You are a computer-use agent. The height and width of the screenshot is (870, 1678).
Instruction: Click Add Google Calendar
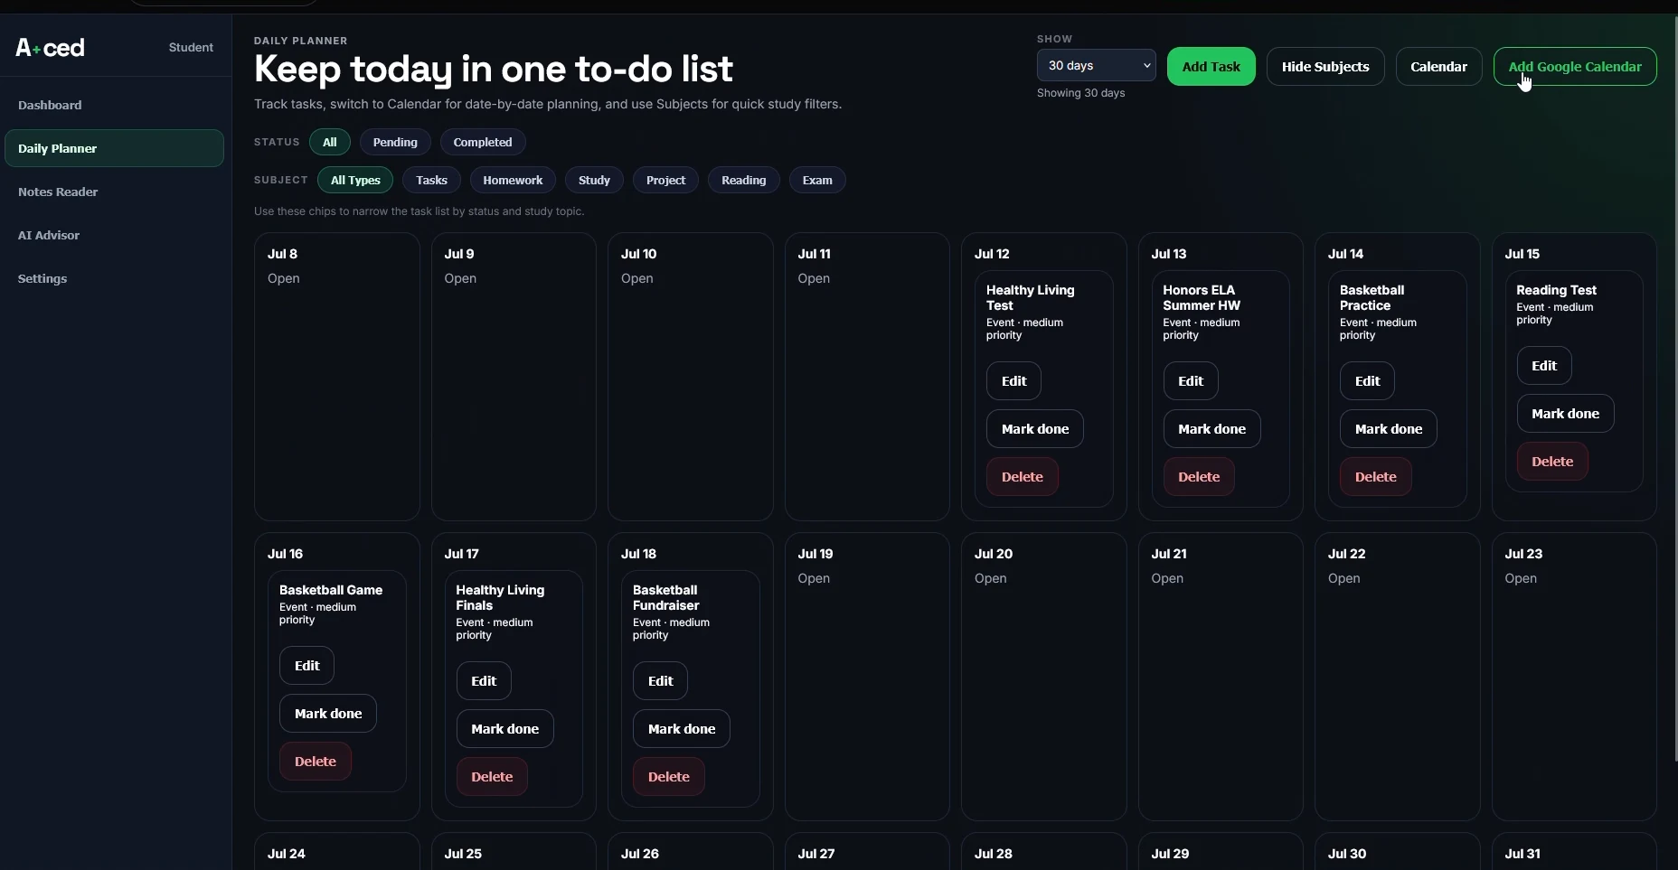pos(1574,67)
